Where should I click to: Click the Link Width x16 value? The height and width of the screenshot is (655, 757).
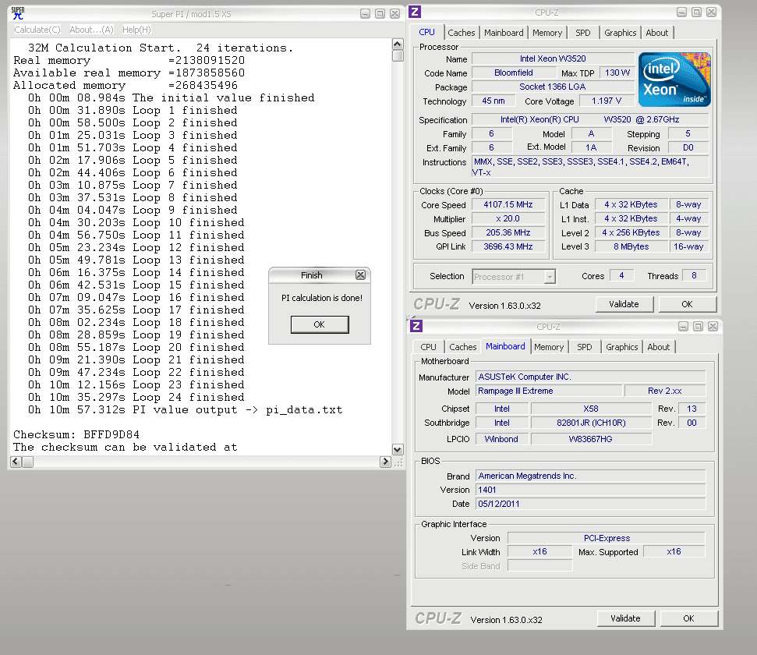(x=539, y=551)
